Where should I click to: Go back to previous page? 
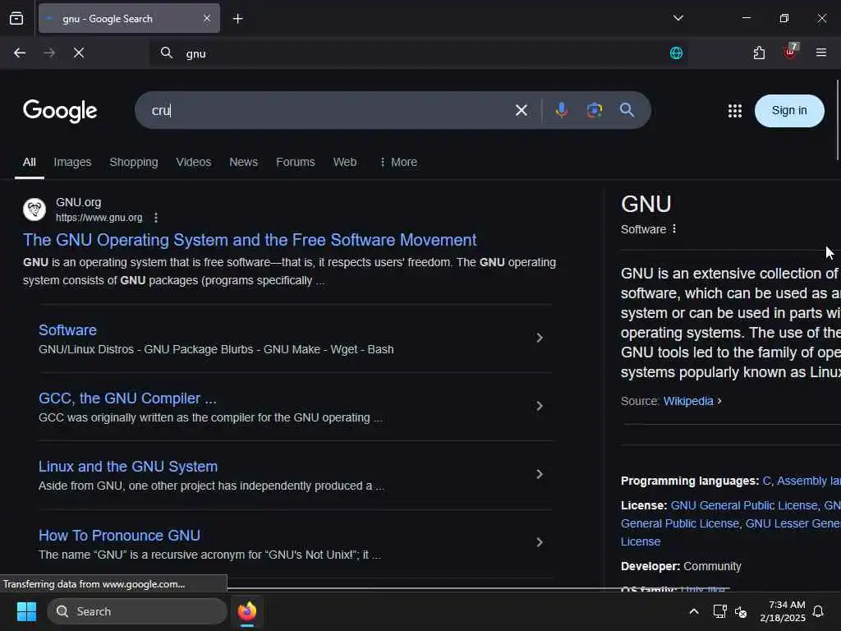click(20, 53)
